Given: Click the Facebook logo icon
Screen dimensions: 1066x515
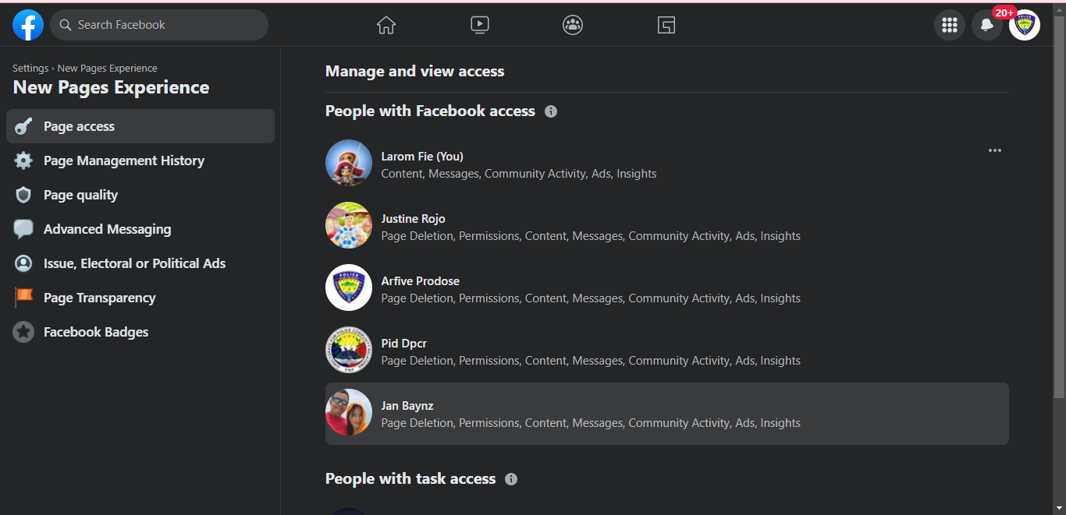Looking at the screenshot, I should coord(28,25).
